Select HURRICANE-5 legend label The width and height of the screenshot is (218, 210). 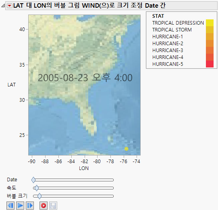[x=168, y=64]
